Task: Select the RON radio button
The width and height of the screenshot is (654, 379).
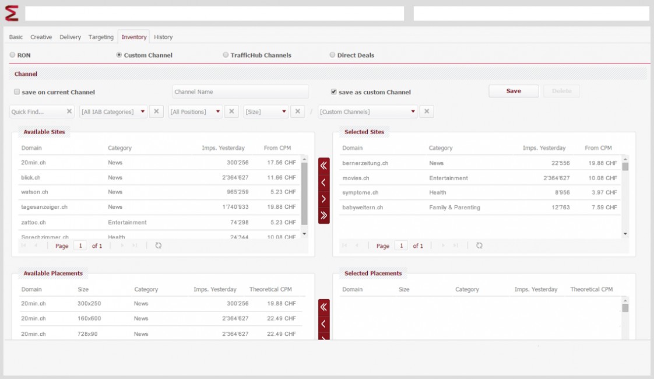Action: click(x=12, y=55)
